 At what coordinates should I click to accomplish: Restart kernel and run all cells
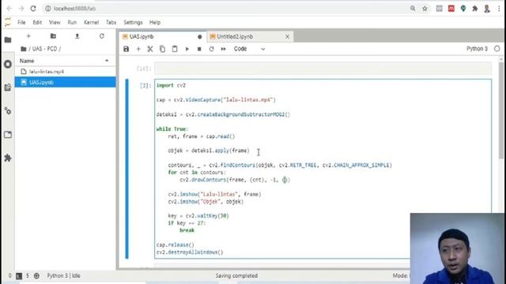[223, 49]
